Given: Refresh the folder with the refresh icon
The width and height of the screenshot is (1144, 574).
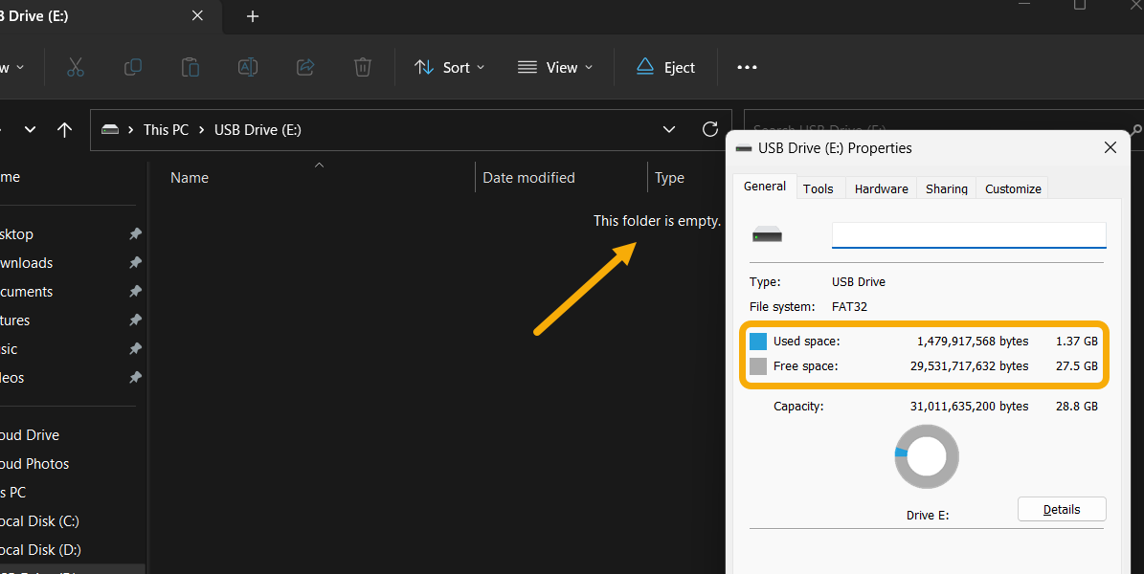Looking at the screenshot, I should tap(709, 129).
